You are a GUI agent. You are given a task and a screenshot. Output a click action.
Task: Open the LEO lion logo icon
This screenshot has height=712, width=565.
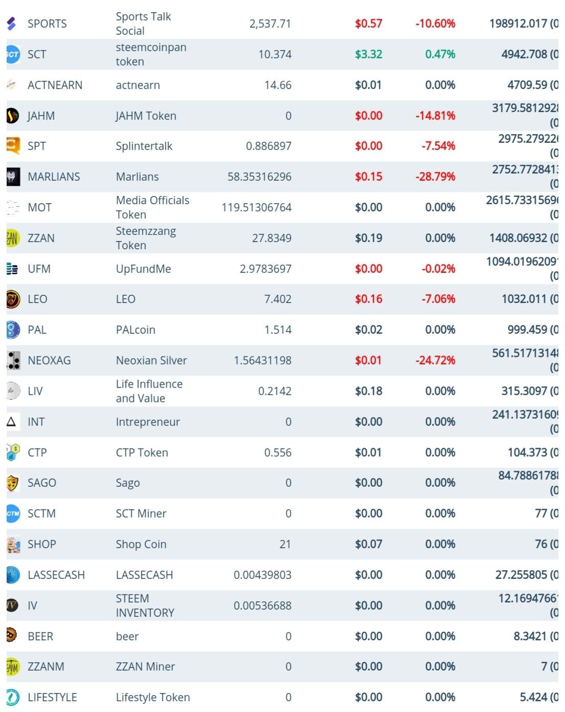(x=13, y=299)
